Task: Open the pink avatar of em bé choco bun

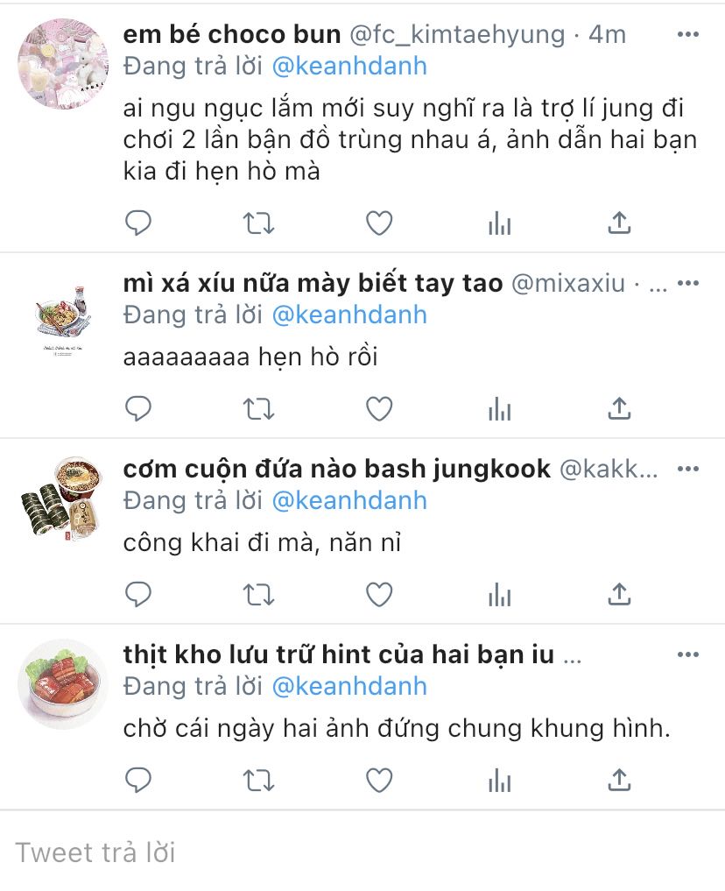Action: click(63, 64)
